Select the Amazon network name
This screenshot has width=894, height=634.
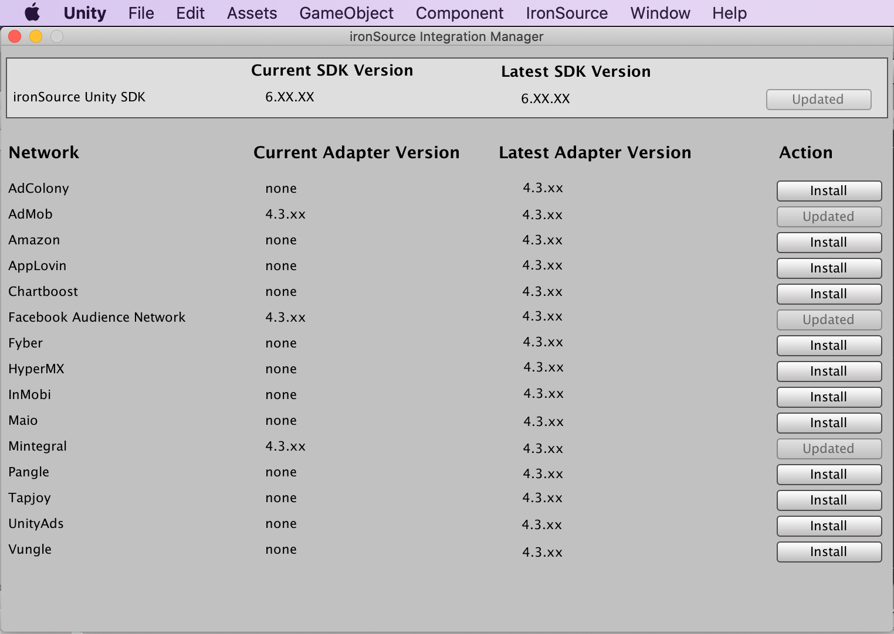tap(34, 240)
